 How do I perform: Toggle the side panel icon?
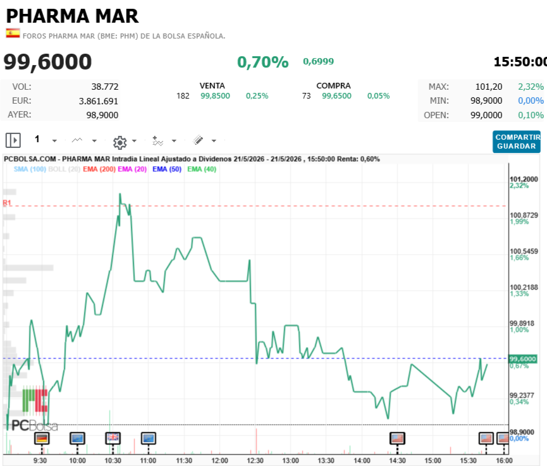(13, 140)
